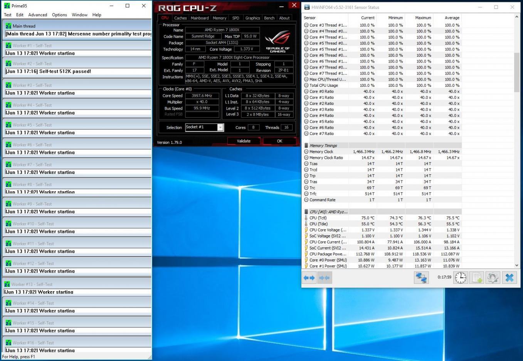Image resolution: width=523 pixels, height=361 pixels.
Task: Click the Total CPU Usage sensor icon
Action: click(x=306, y=86)
